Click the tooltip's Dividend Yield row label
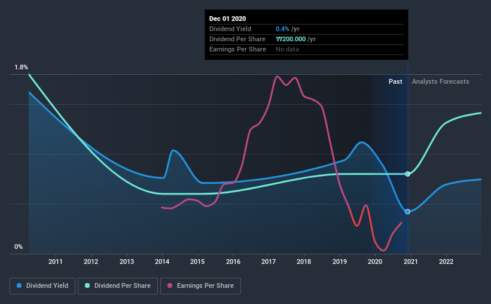Image resolution: width=491 pixels, height=304 pixels. coord(230,29)
